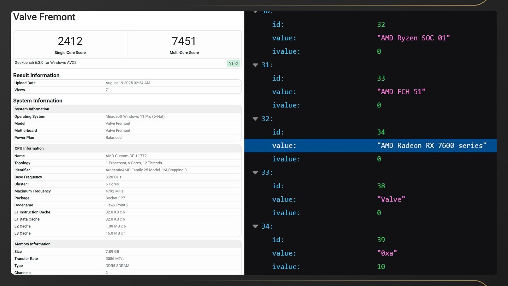This screenshot has width=508, height=286.
Task: Collapse JSON entry 31
Action: 255,65
